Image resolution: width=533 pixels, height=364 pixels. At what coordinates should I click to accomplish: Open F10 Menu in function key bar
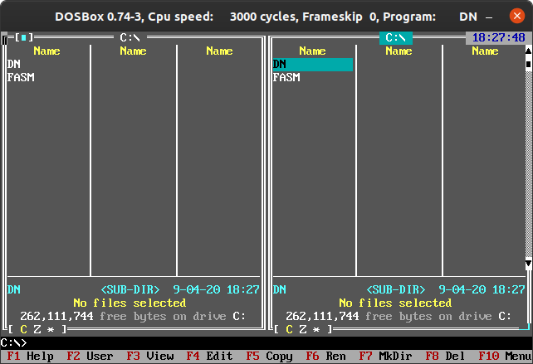(505, 356)
